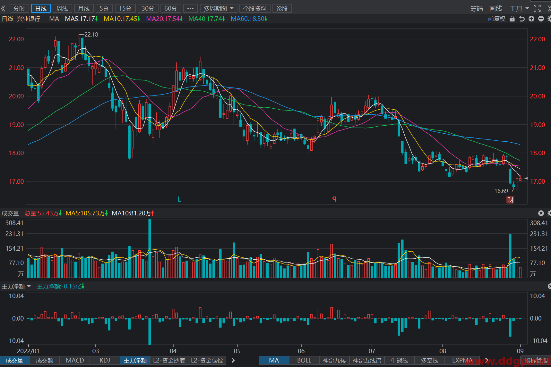Click the 诊股 diagnosis button
551x367 pixels.
pyautogui.click(x=282, y=8)
